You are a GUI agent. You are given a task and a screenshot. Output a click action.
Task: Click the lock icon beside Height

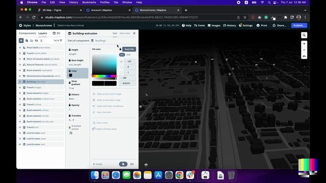pyautogui.click(x=70, y=50)
